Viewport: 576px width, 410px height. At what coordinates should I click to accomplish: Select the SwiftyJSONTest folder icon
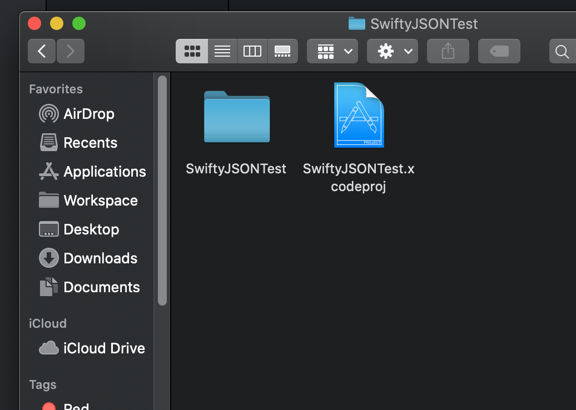pyautogui.click(x=237, y=116)
